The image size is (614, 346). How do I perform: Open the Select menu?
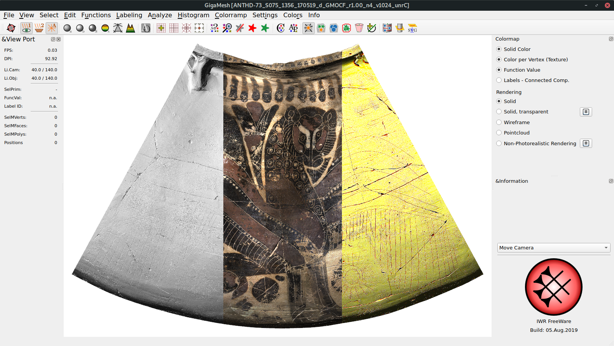(x=49, y=15)
